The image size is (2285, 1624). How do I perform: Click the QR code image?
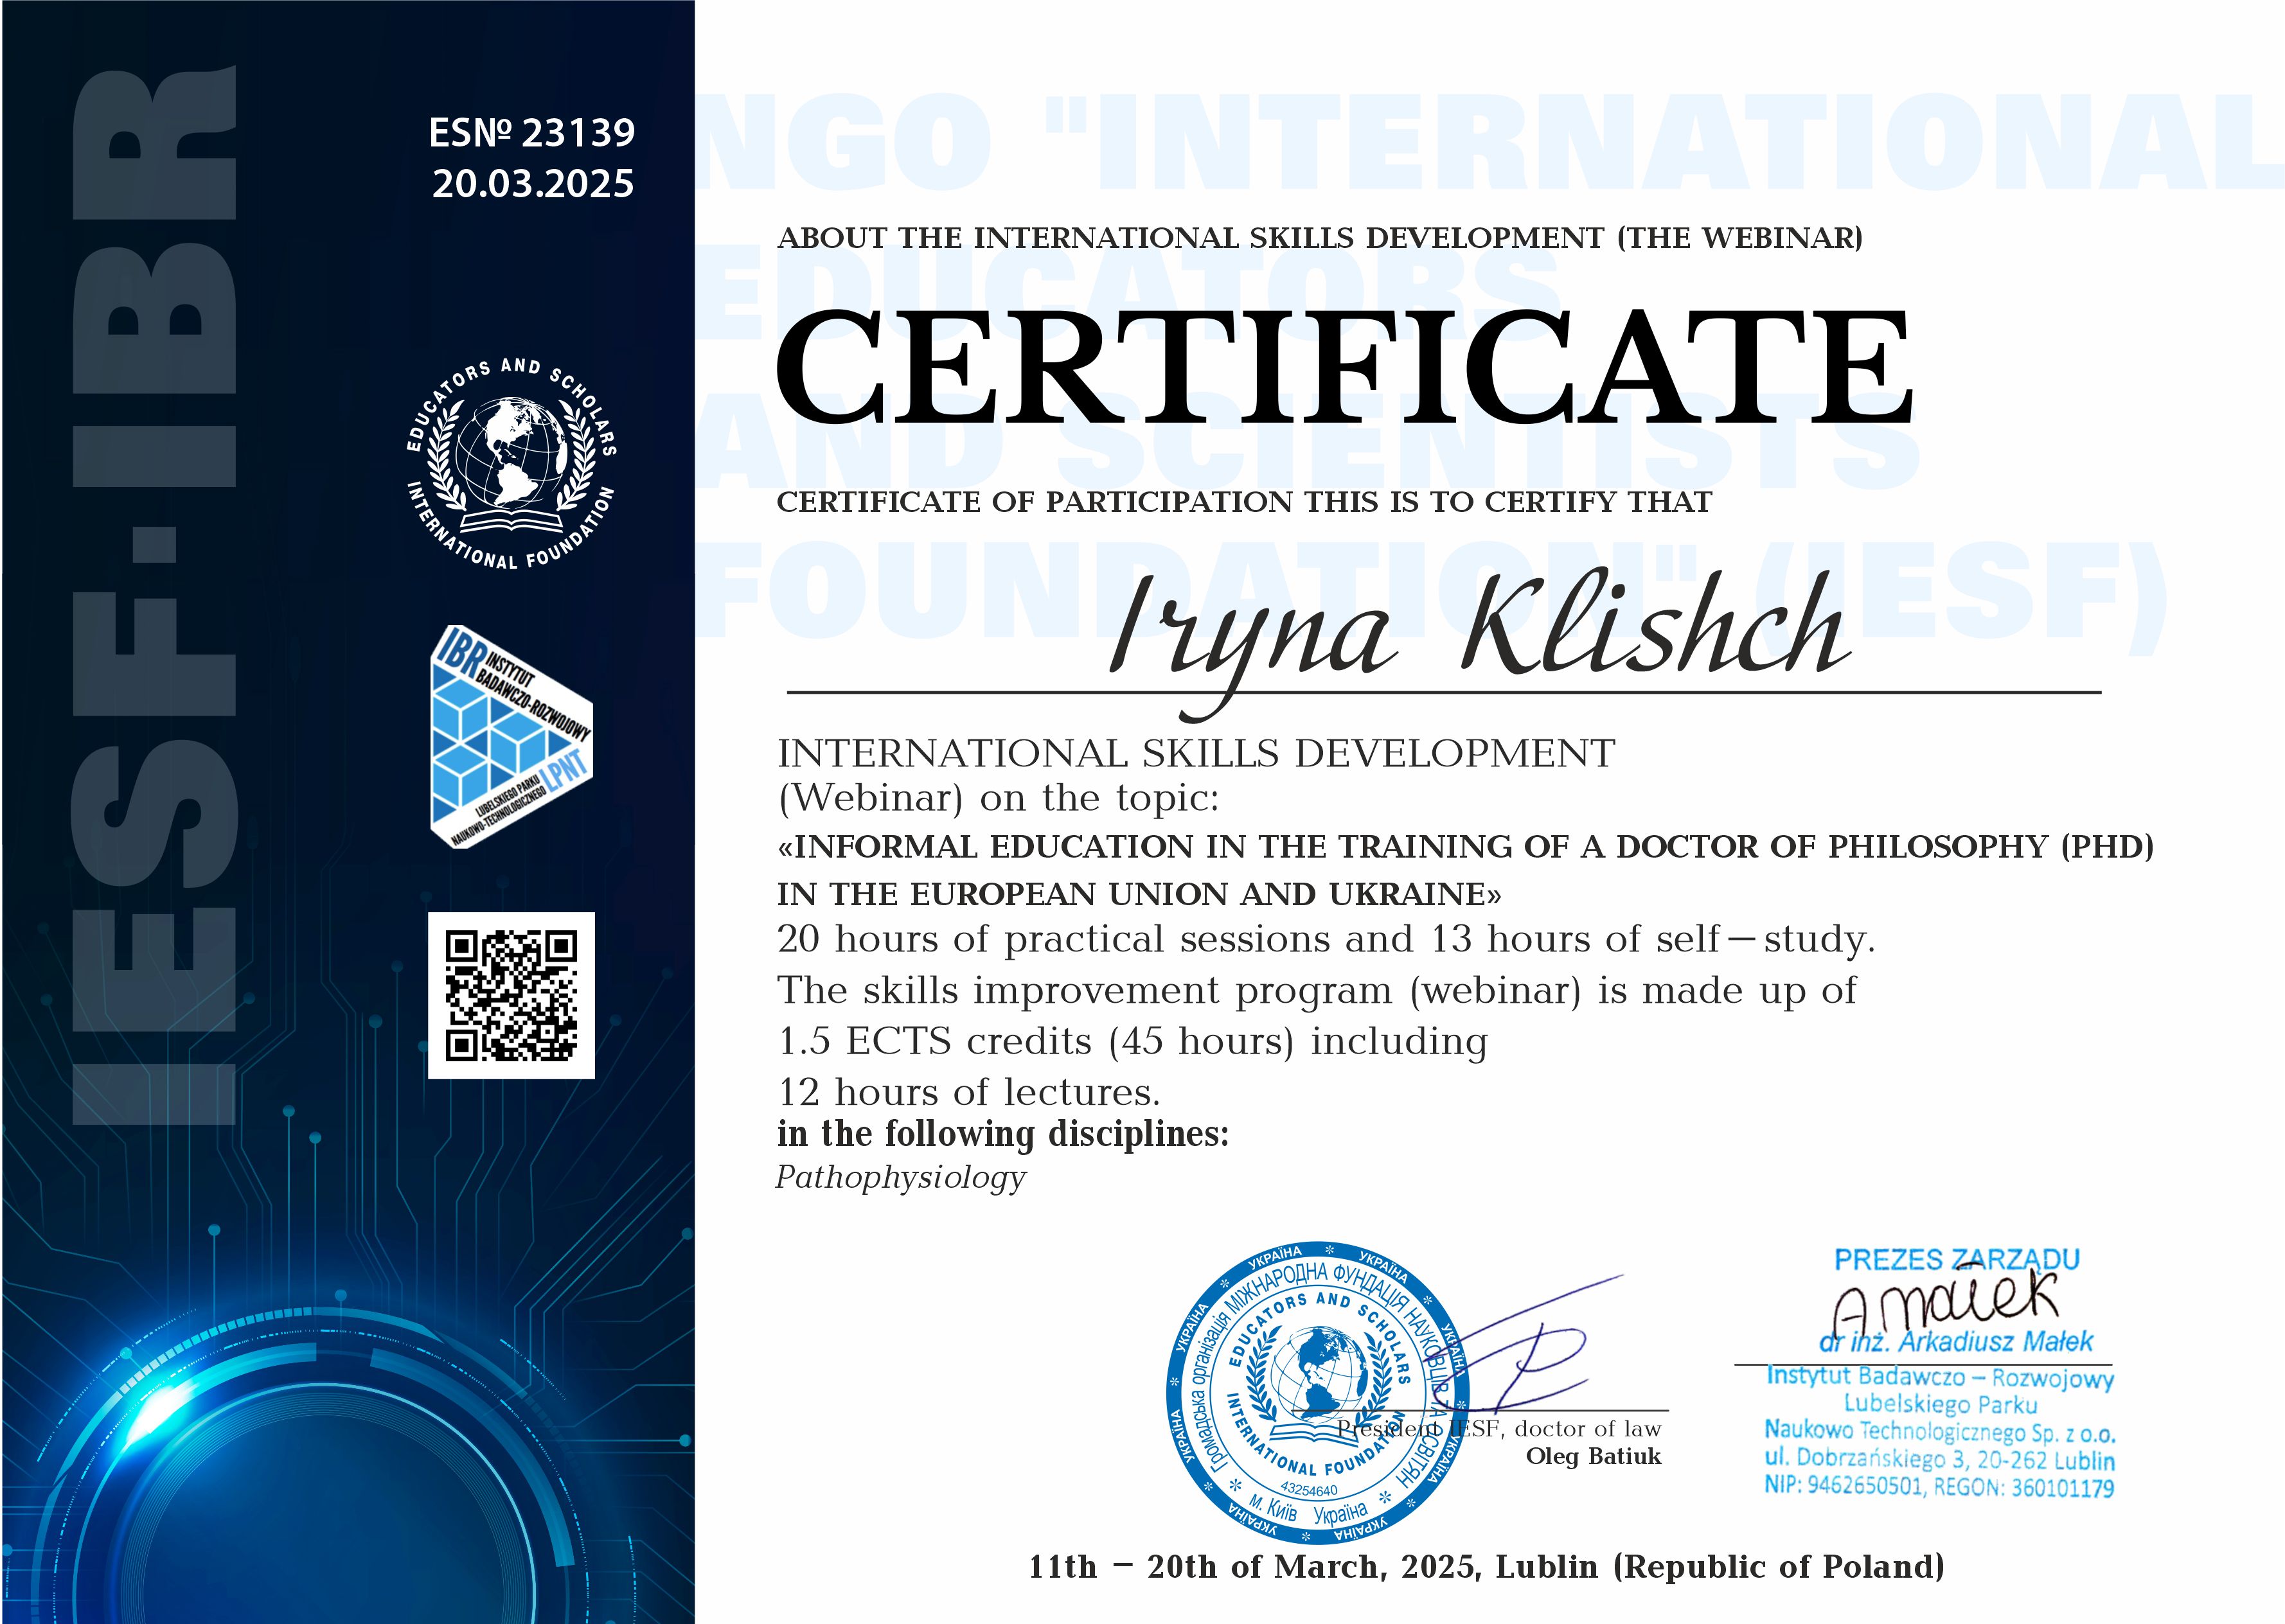point(511,995)
